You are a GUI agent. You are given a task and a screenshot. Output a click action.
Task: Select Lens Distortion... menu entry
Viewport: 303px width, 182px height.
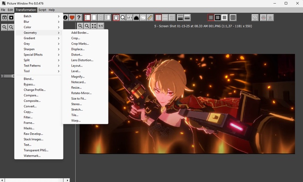point(85,60)
